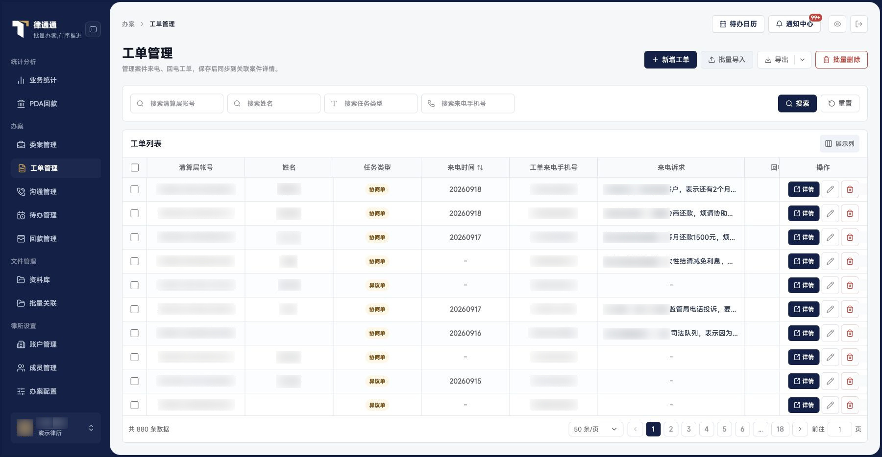Open 业务统计 in sidebar
This screenshot has height=457, width=882.
pos(56,80)
